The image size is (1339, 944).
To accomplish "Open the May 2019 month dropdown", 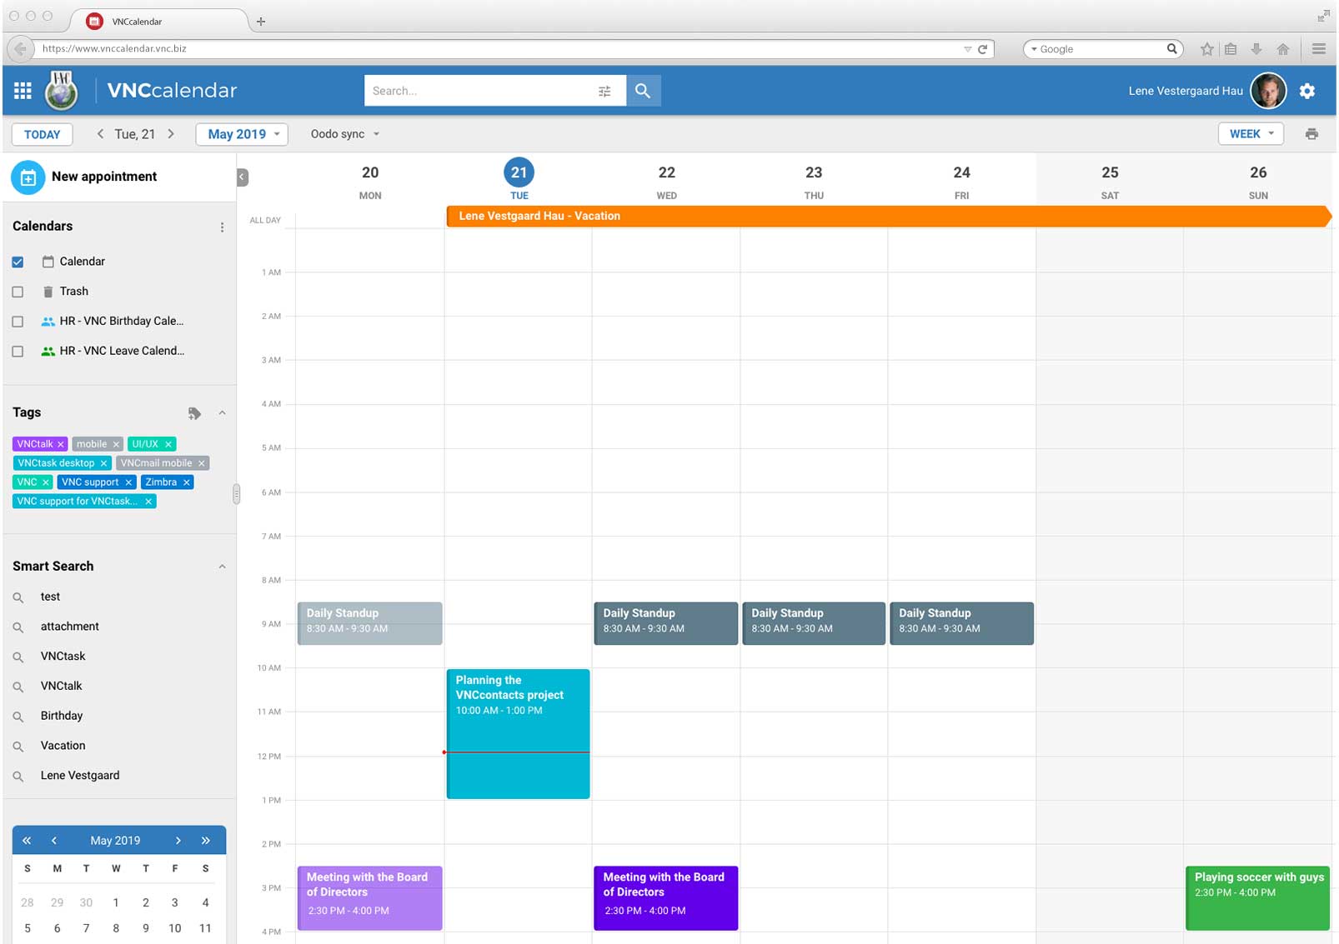I will [x=242, y=134].
